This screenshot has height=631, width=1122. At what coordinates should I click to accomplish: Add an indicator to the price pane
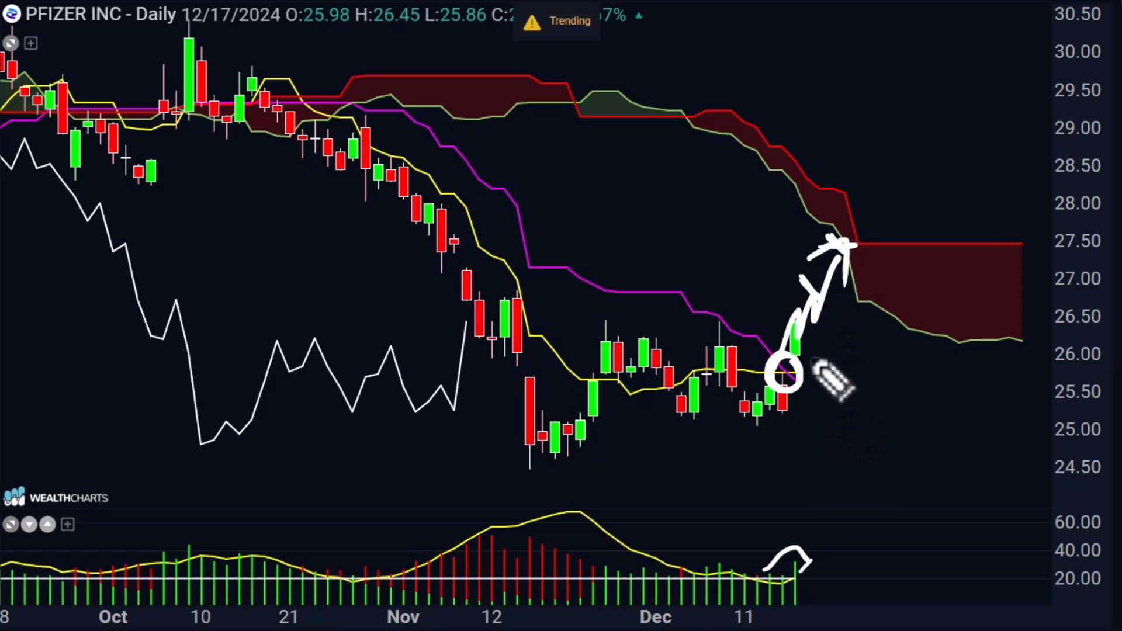coord(31,43)
